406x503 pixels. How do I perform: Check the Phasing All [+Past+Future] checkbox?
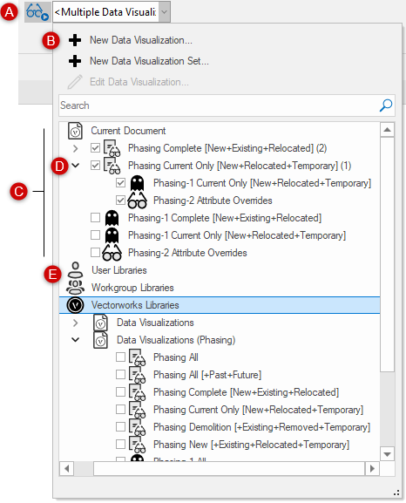pyautogui.click(x=120, y=375)
